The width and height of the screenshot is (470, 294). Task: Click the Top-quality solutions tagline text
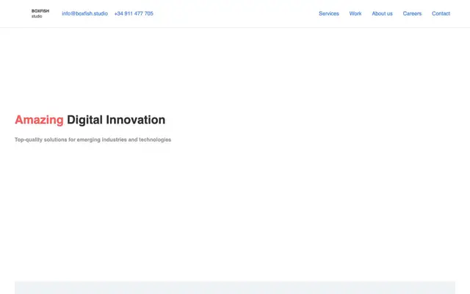tap(93, 140)
